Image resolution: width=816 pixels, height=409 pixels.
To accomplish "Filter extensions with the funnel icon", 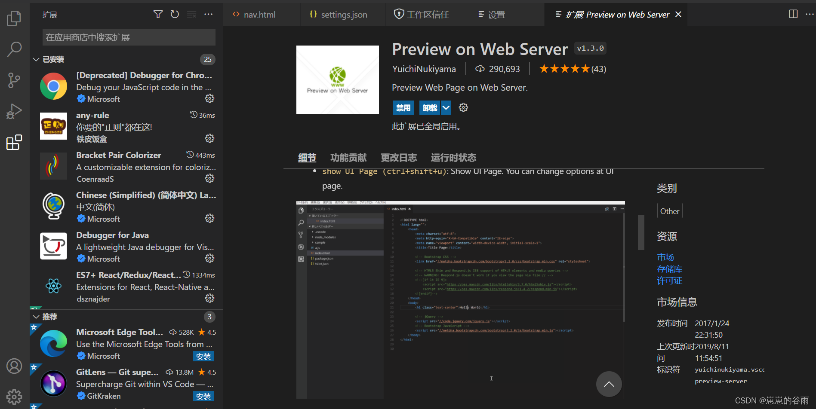I will tap(158, 15).
